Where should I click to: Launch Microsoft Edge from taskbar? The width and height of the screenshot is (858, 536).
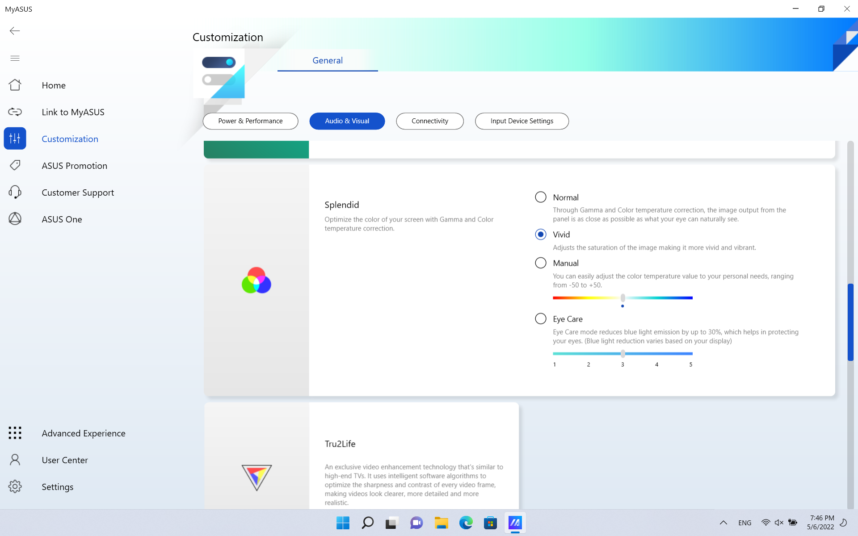pyautogui.click(x=466, y=523)
